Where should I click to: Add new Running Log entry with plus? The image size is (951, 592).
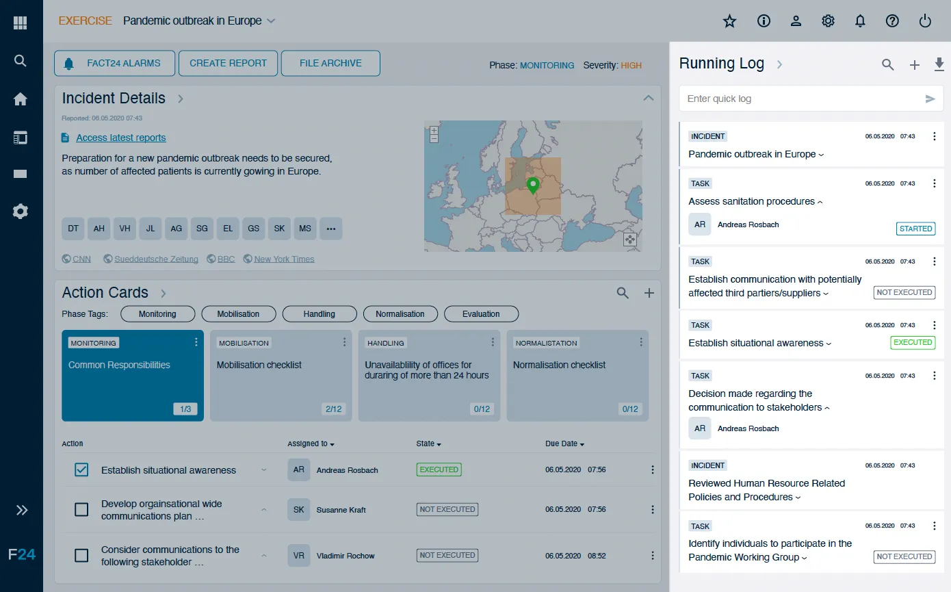coord(914,64)
